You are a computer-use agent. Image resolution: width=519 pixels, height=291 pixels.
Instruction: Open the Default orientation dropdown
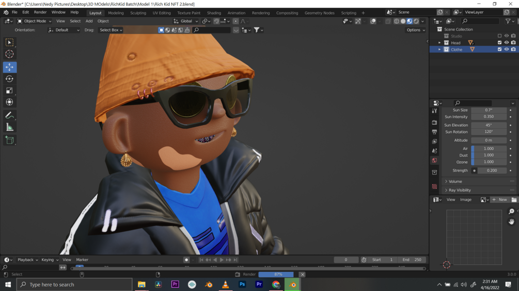click(64, 30)
